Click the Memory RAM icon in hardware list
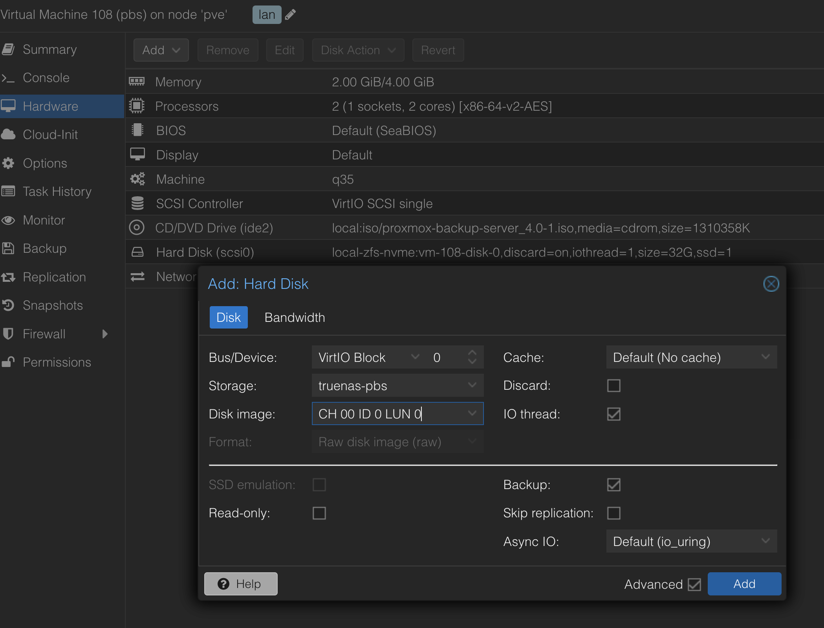This screenshot has width=824, height=628. click(137, 82)
